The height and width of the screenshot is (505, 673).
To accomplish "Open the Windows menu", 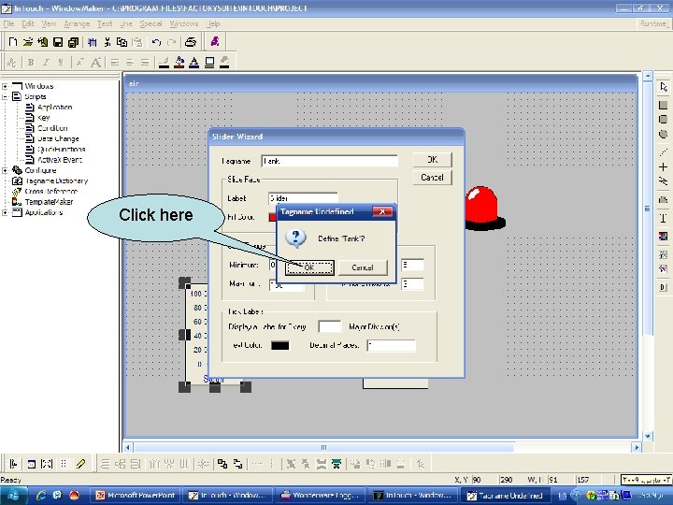I will coord(184,23).
